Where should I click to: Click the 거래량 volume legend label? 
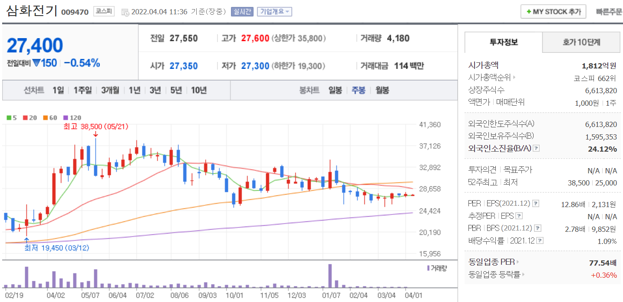[x=436, y=268]
